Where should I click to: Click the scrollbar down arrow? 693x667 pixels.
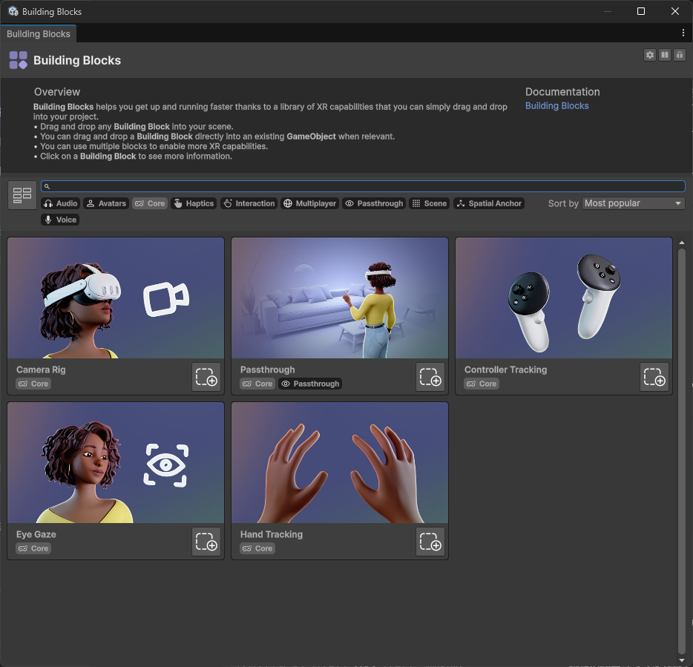[x=682, y=660]
